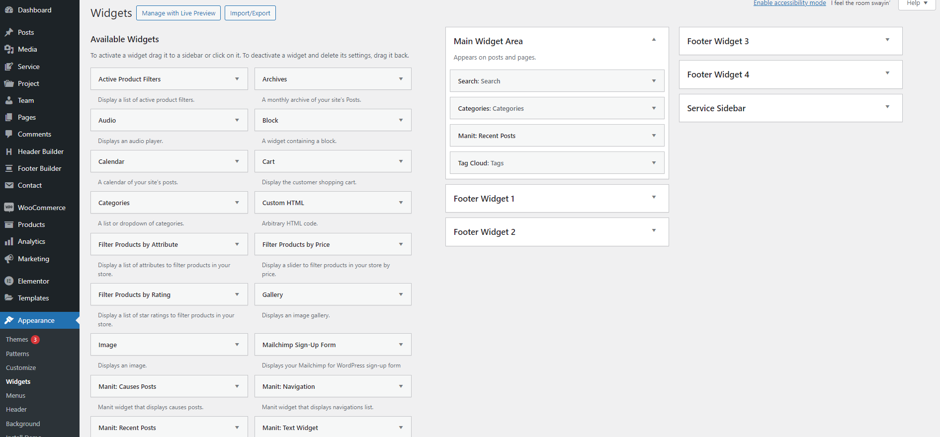Click the Dashboard gauge icon
The image size is (940, 437).
tap(9, 10)
